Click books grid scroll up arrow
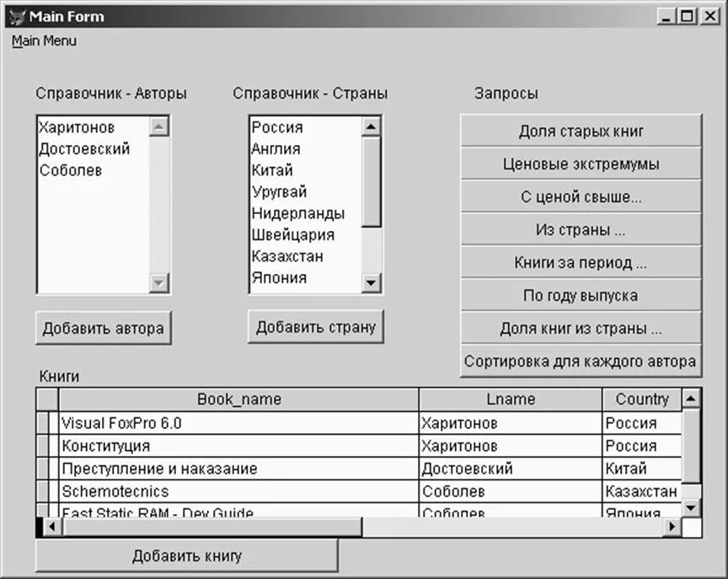 point(691,399)
